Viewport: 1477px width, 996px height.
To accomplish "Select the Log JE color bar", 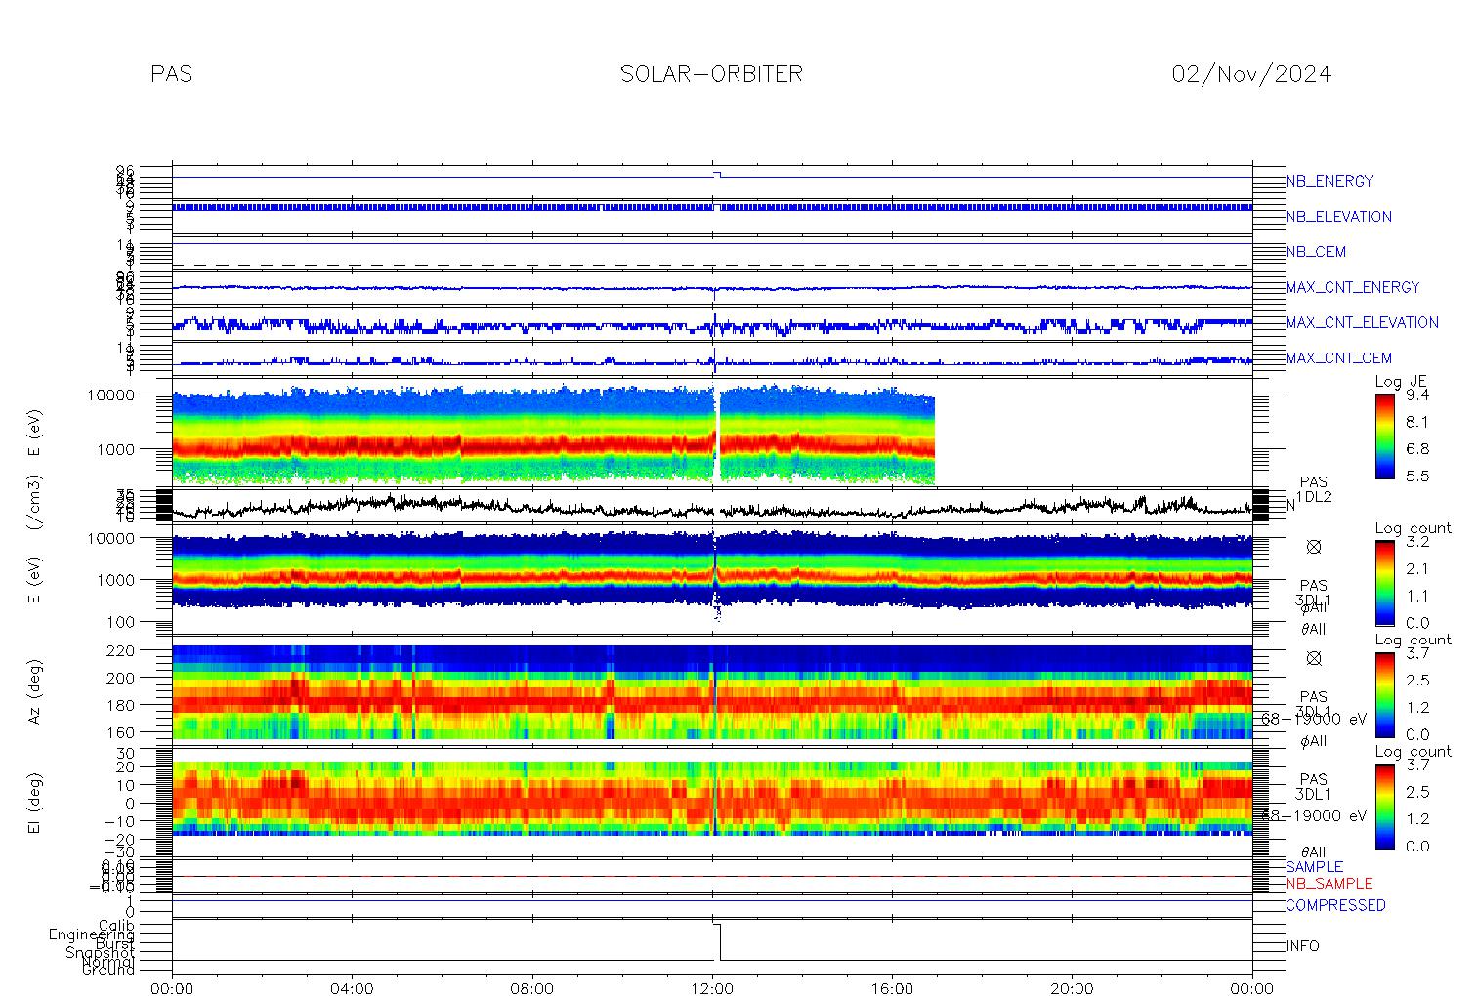I will [1385, 436].
